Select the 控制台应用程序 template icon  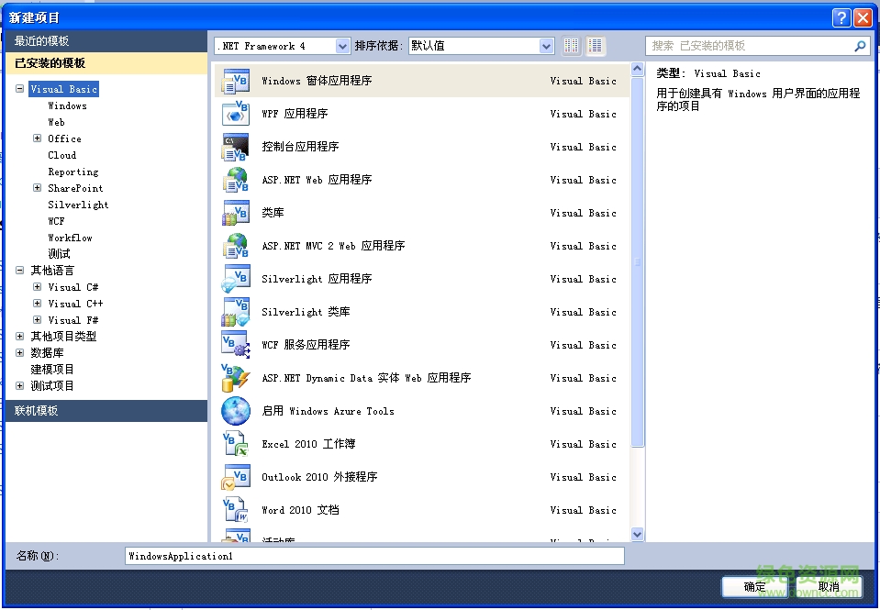[236, 147]
